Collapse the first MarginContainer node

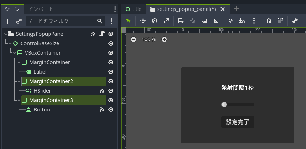(19, 62)
